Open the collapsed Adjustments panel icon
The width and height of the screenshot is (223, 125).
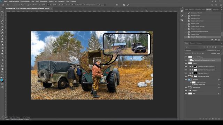click(182, 16)
